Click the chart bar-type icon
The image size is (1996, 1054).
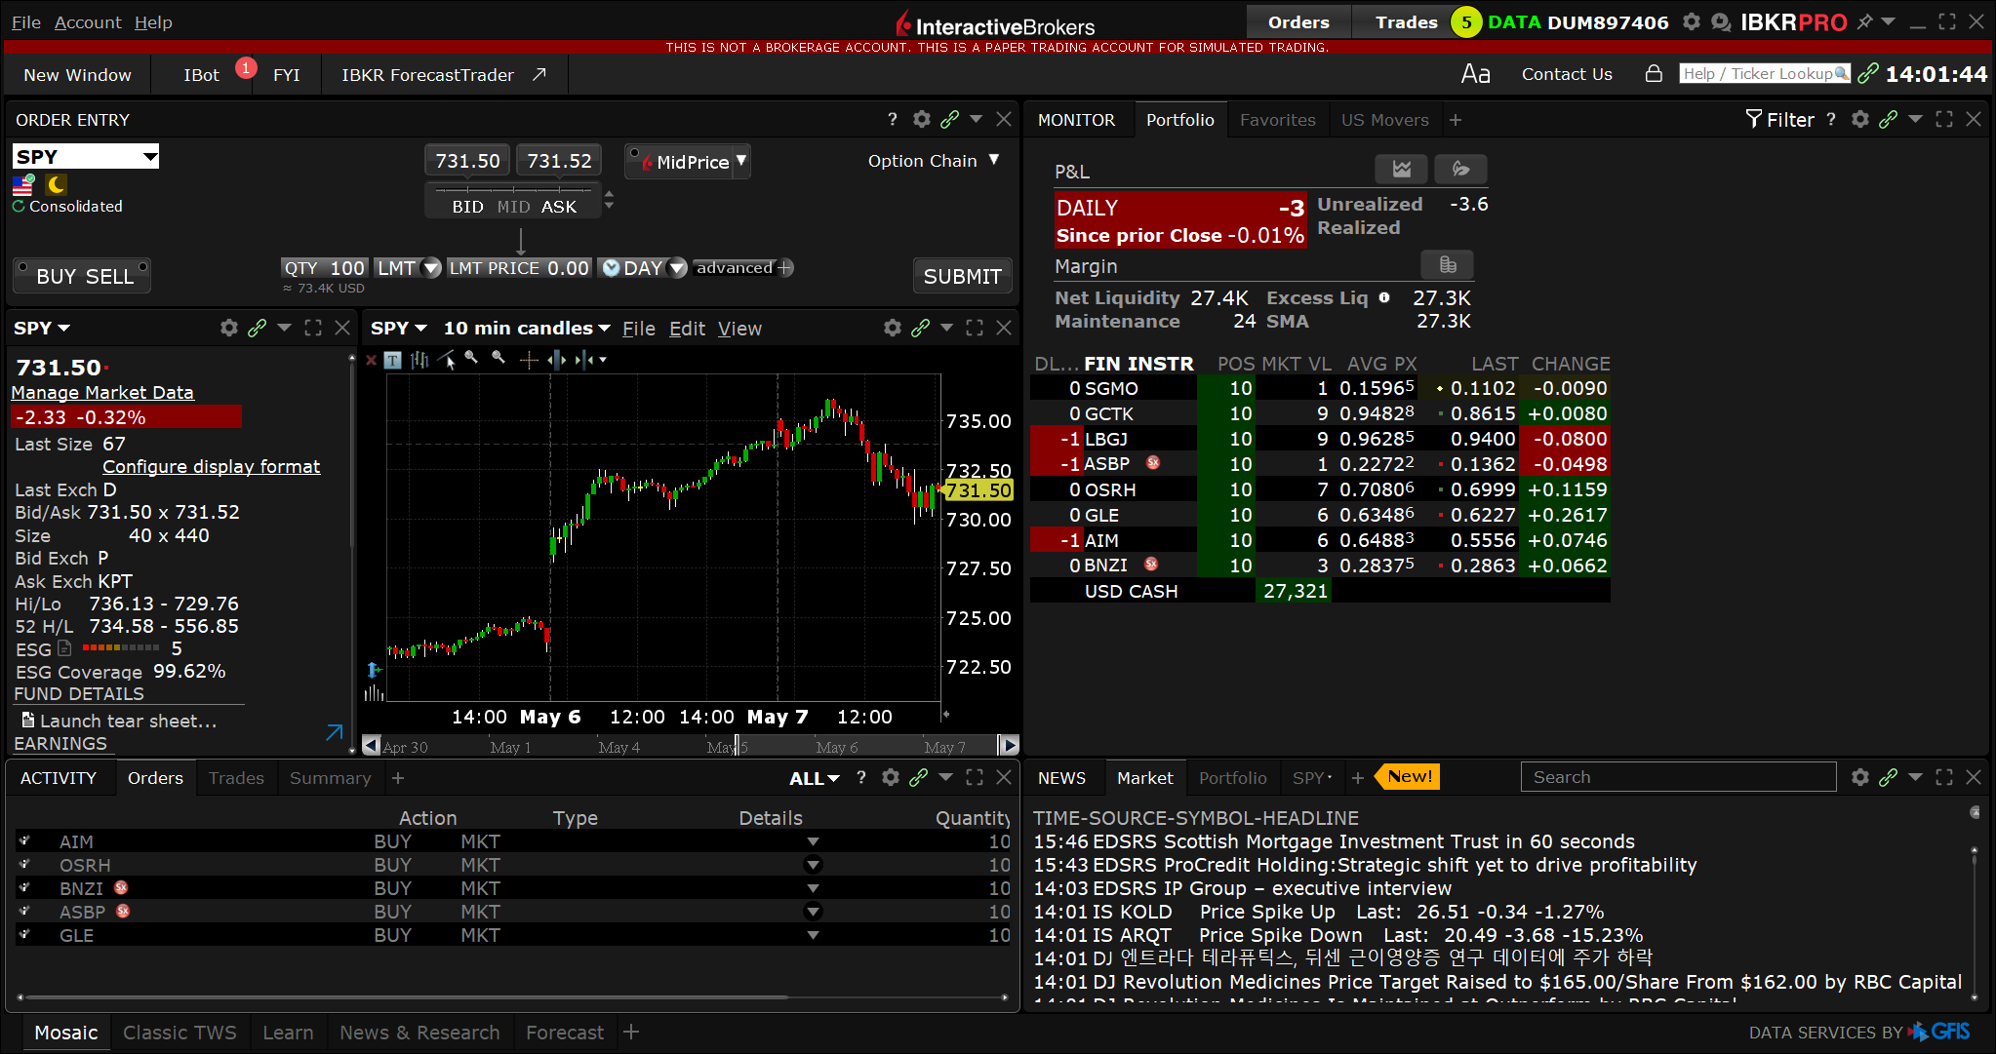pos(419,360)
